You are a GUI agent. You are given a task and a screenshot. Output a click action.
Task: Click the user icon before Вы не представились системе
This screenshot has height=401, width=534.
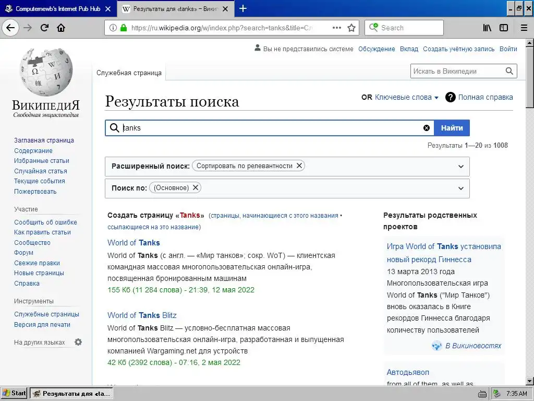[x=258, y=48]
